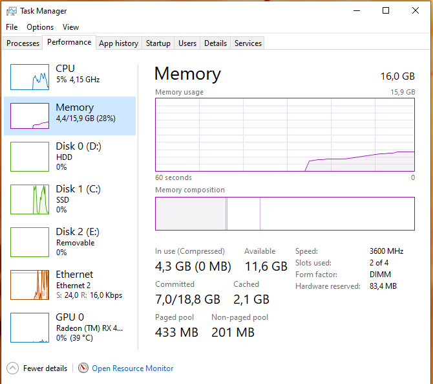Maximize the Task Manager window

(x=386, y=11)
